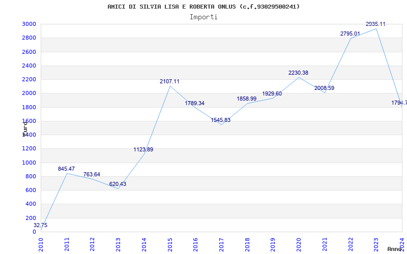Screen dimensions: 407x254
Task: Click x-axis year 2014
Action: click(144, 244)
